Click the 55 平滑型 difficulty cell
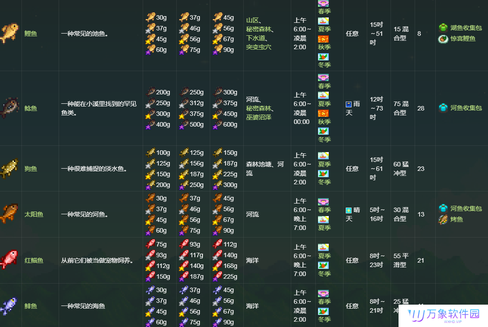Image resolution: width=488 pixels, height=327 pixels. coord(401,260)
